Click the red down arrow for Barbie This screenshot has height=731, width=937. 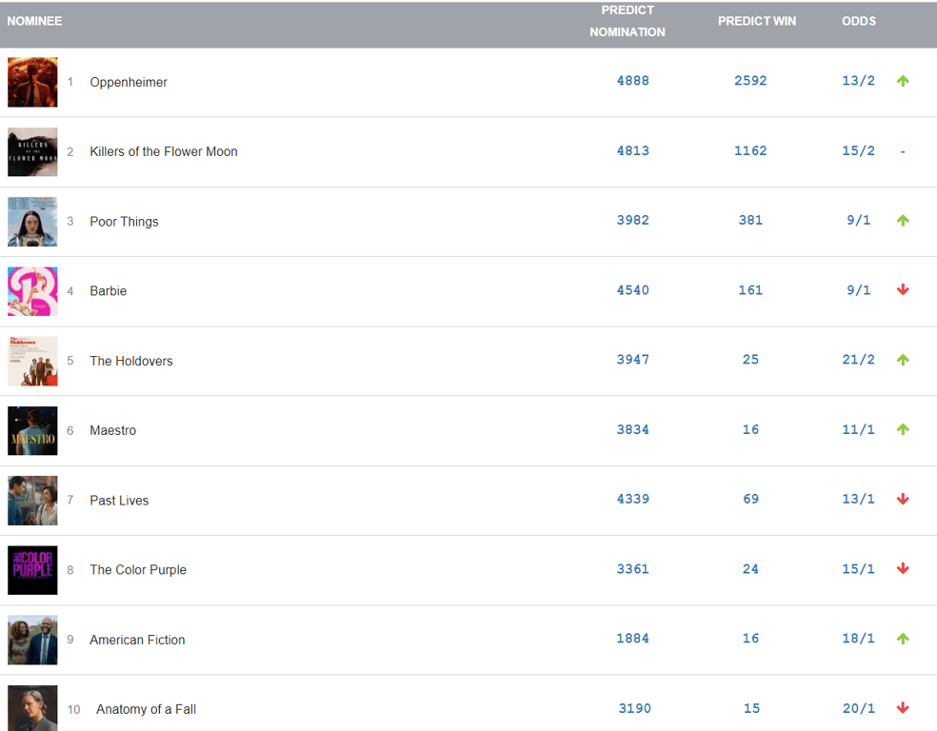[903, 289]
